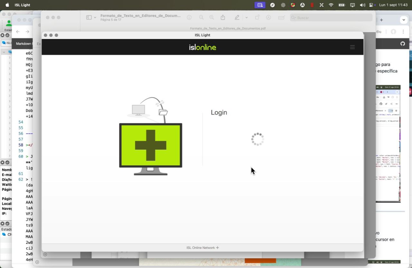This screenshot has width=412, height=268.
Task: Open the Preview sidebar view dropdown
Action: (x=91, y=18)
